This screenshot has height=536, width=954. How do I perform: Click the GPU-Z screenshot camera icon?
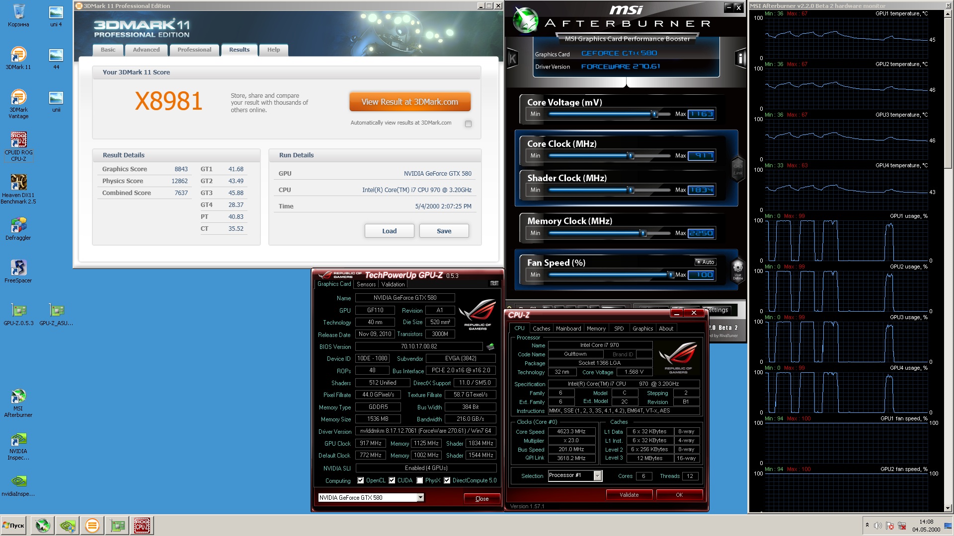(x=494, y=283)
